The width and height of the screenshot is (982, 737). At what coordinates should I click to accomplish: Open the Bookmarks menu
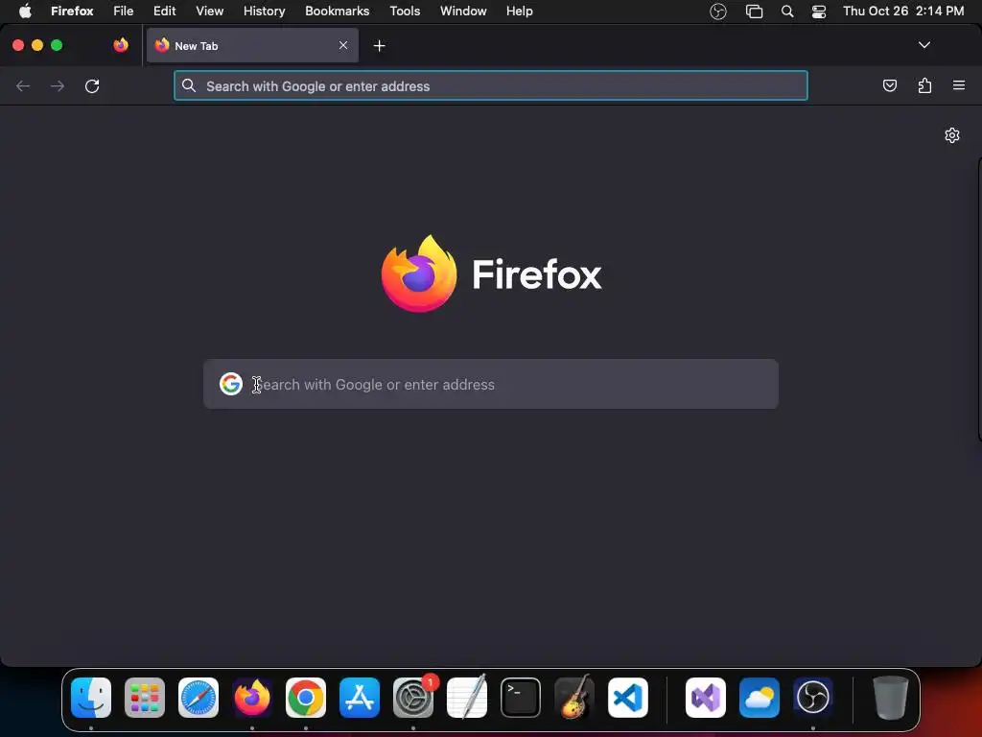click(338, 11)
